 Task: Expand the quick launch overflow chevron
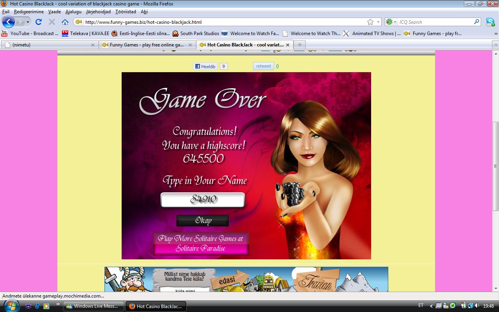click(x=58, y=304)
